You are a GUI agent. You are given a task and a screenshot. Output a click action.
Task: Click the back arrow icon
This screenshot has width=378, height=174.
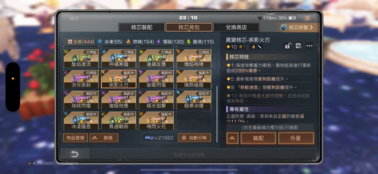coord(75,154)
